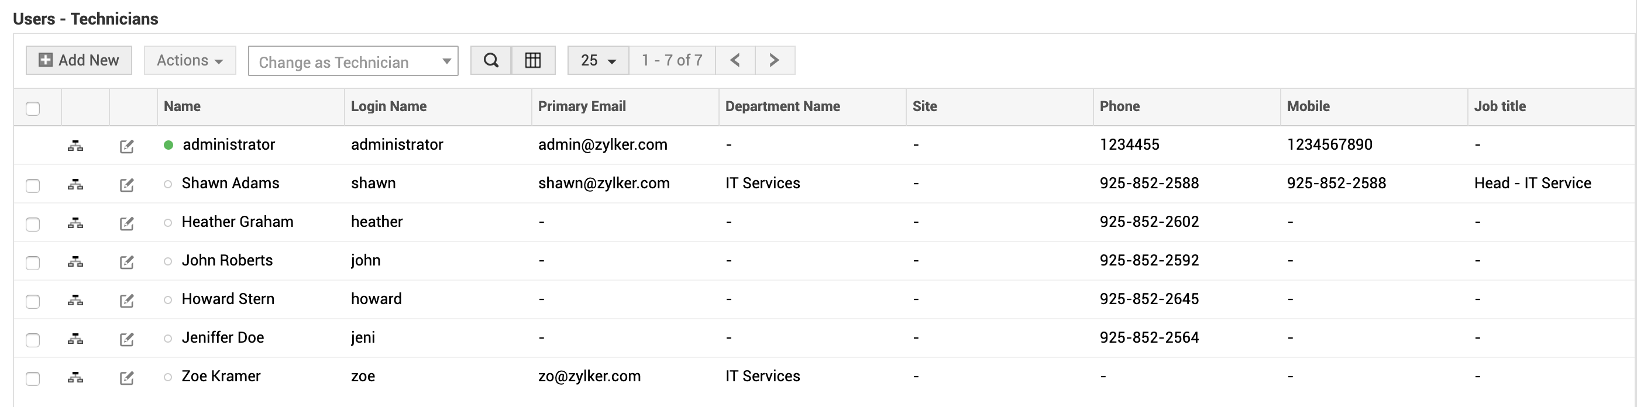The image size is (1644, 407).
Task: Click the Add New button
Action: coord(79,61)
